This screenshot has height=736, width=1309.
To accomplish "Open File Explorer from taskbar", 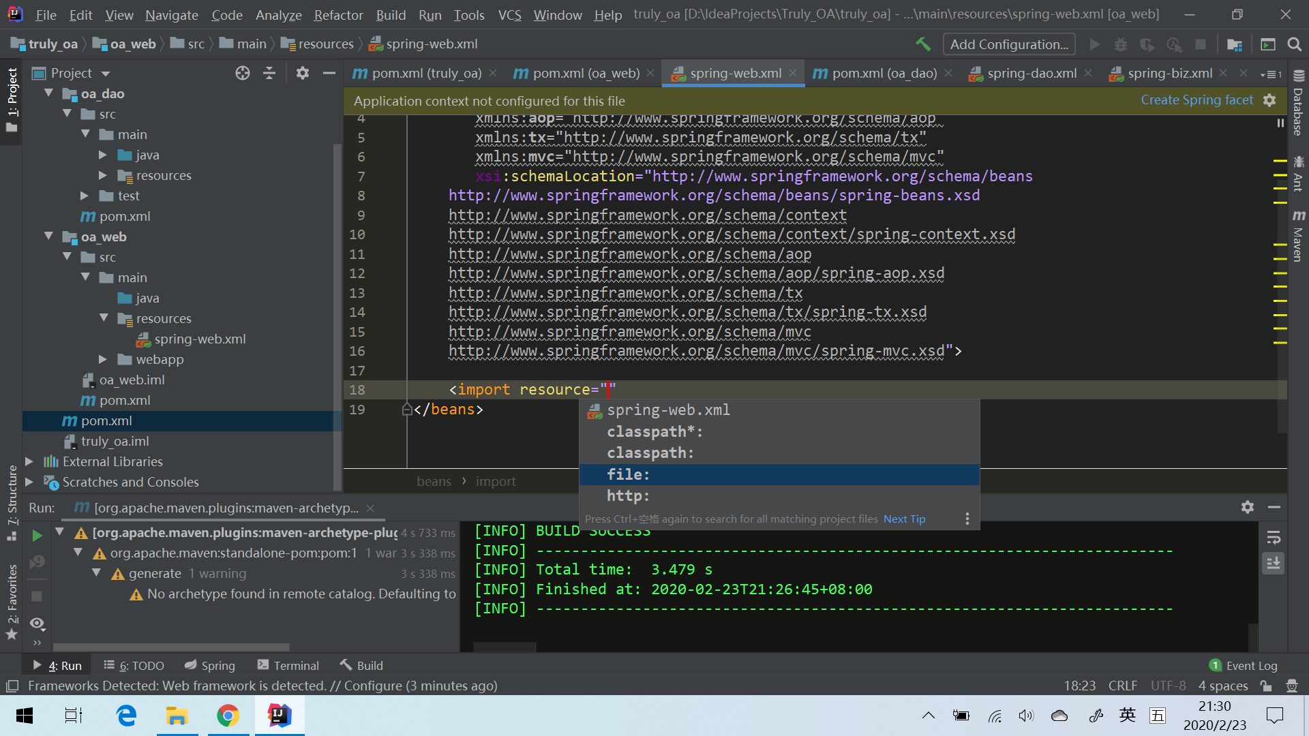I will [x=177, y=716].
